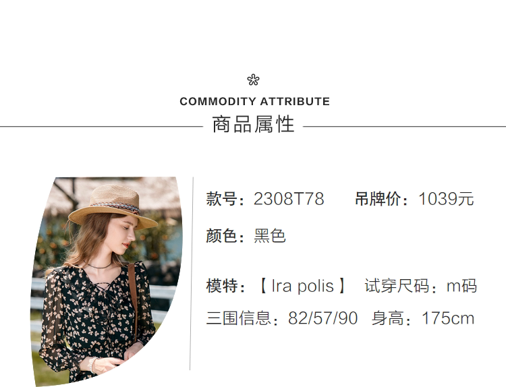Image resolution: width=506 pixels, height=387 pixels.
Task: Select the measurements 82/57/90
Action: pyautogui.click(x=322, y=319)
